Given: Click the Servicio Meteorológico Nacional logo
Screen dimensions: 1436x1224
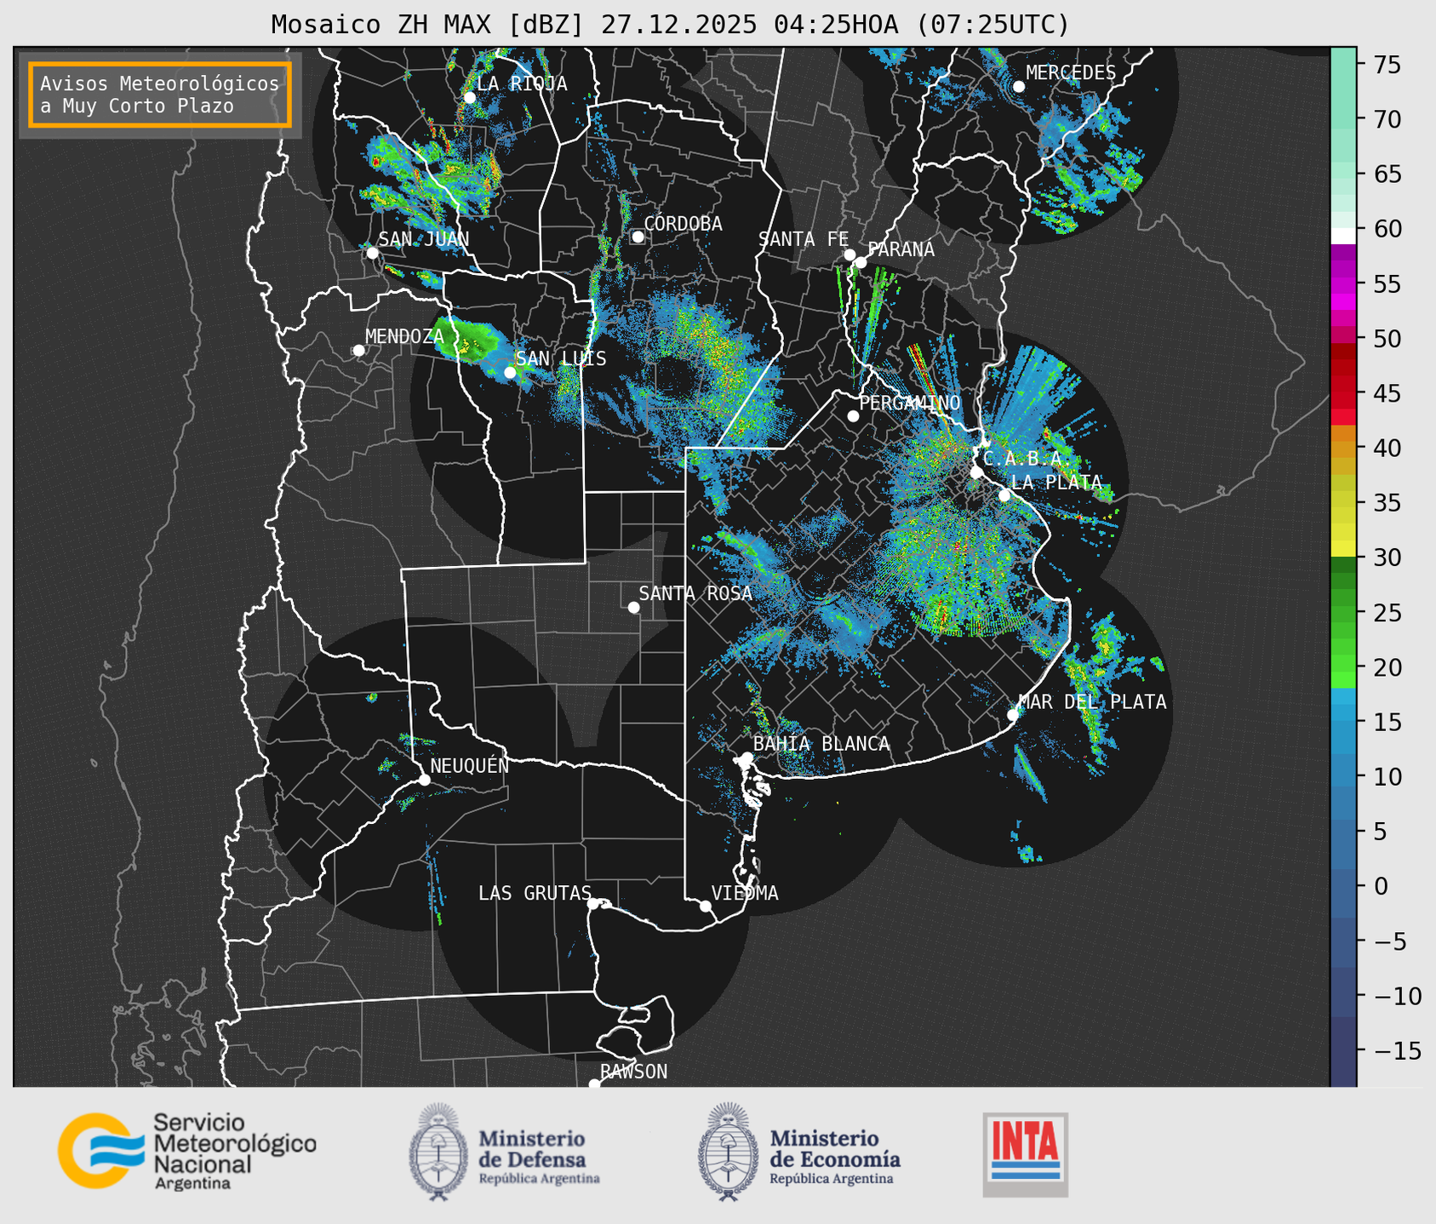Looking at the screenshot, I should click(186, 1151).
